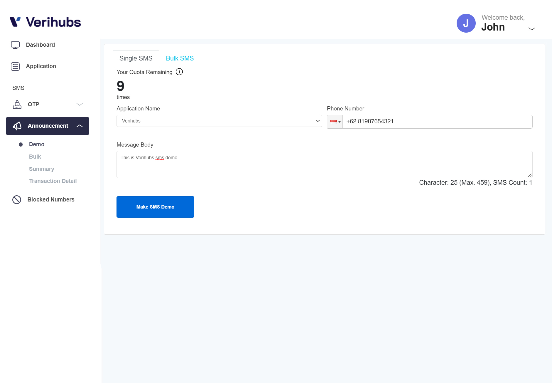Click the OTP lock icon
The width and height of the screenshot is (552, 383).
point(17,105)
